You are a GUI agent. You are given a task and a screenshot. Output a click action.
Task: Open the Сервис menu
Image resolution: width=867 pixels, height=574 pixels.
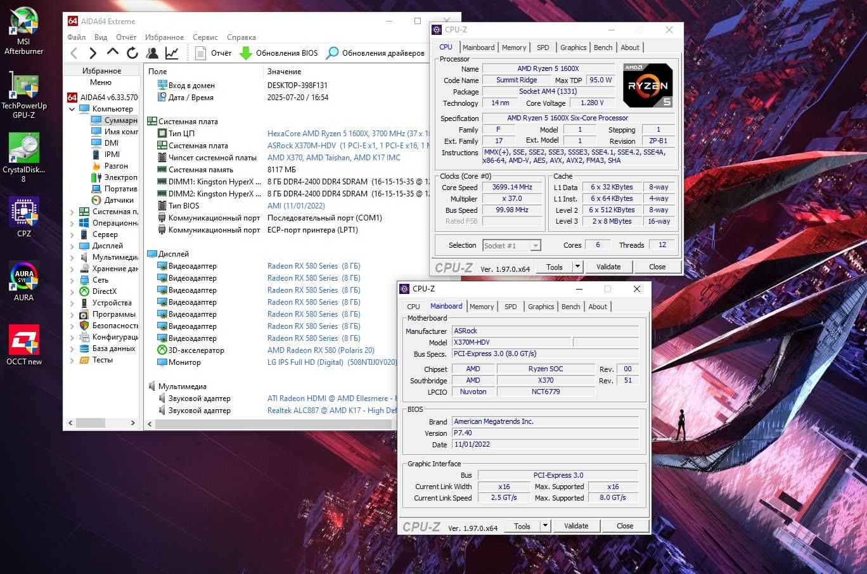(x=205, y=37)
